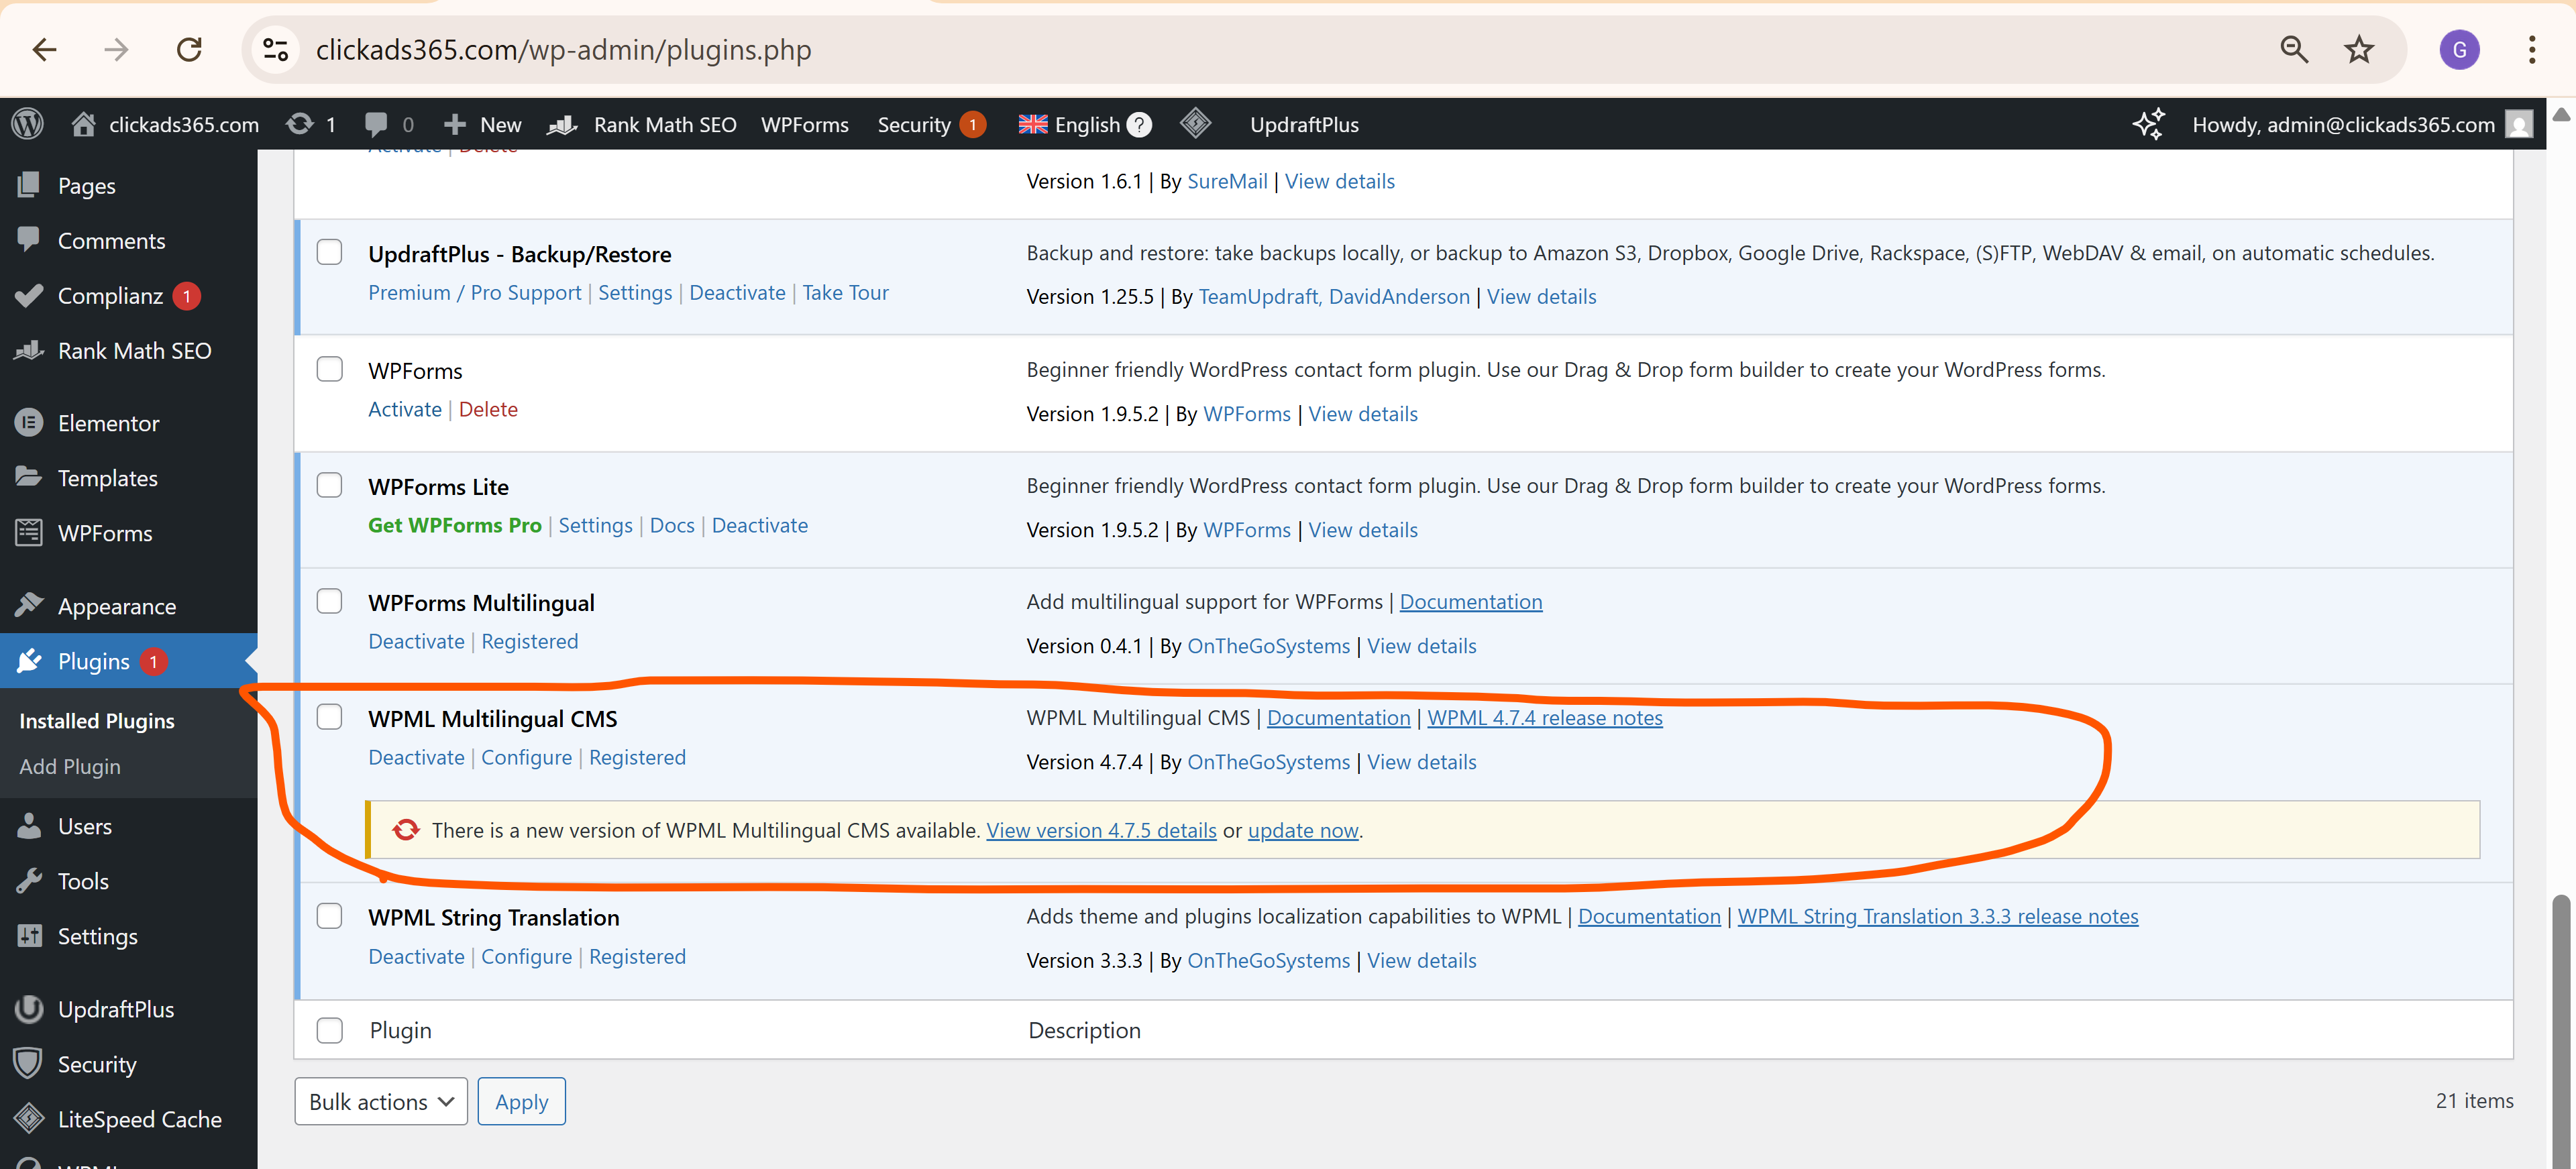This screenshot has width=2576, height=1169.
Task: Open WPForms menu in admin bar
Action: tap(804, 124)
